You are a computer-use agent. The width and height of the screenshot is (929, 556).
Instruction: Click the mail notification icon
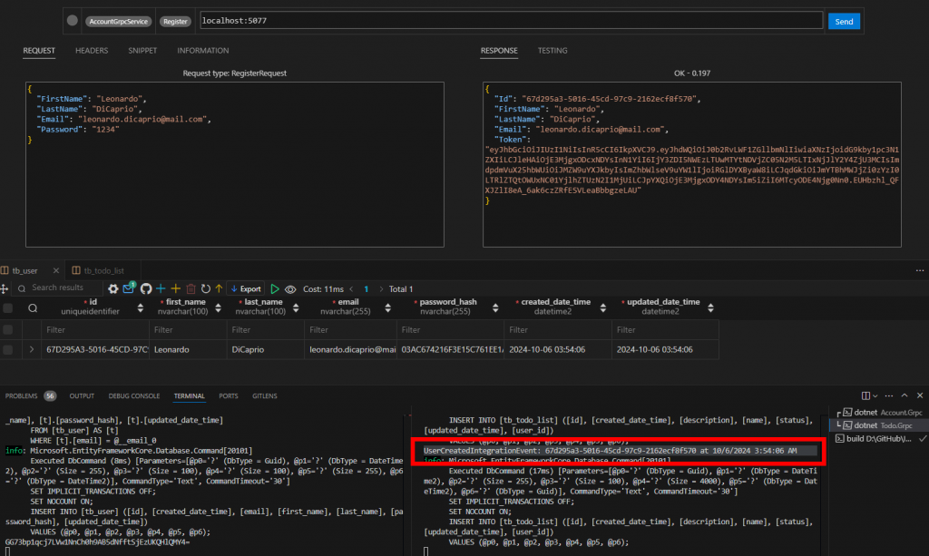(129, 288)
